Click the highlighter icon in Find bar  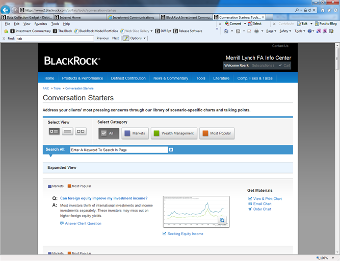(126, 38)
